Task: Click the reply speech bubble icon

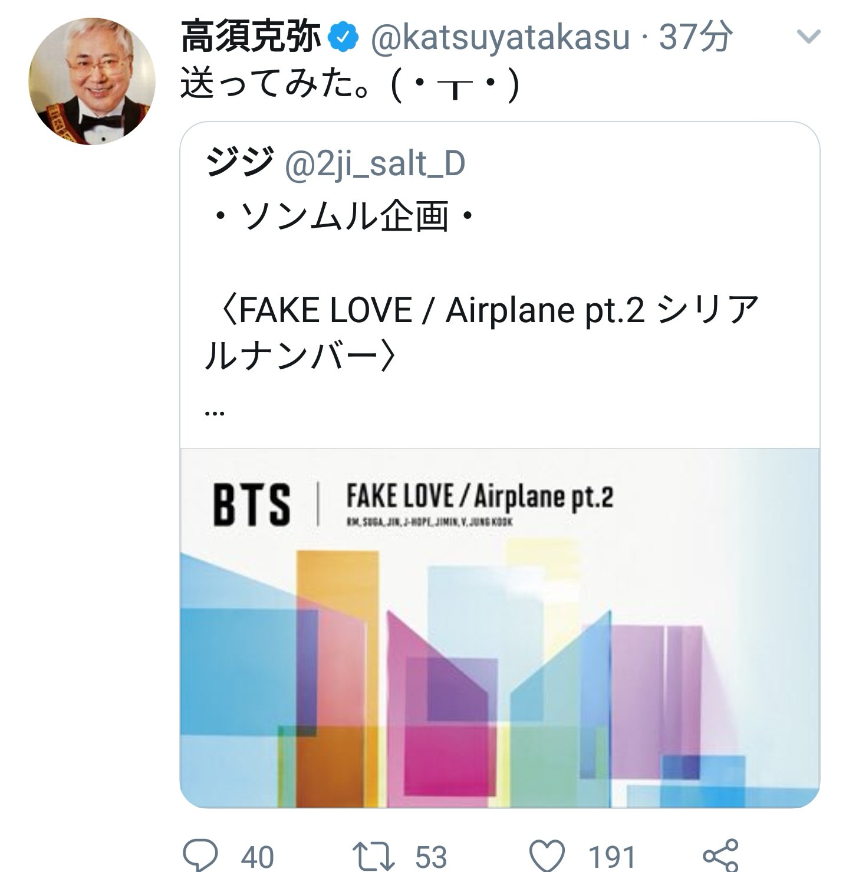Action: pyautogui.click(x=199, y=854)
